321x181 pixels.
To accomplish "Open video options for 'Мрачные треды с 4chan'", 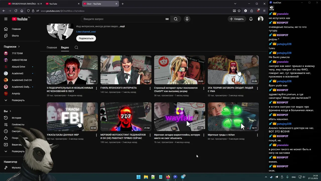I will coord(257,135).
